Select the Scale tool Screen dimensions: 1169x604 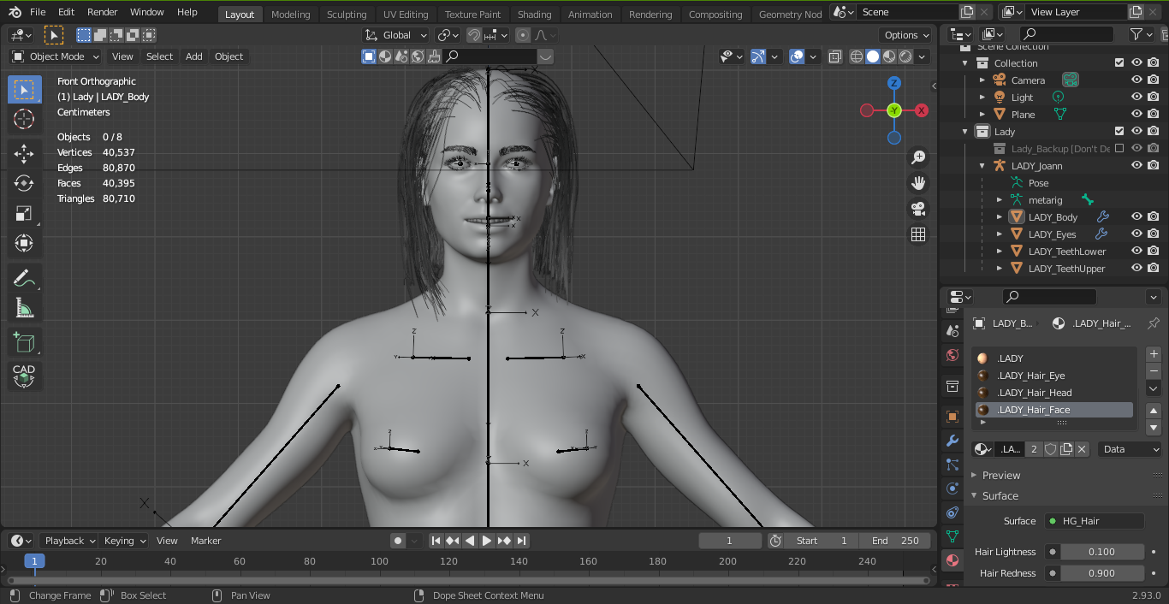coord(24,214)
